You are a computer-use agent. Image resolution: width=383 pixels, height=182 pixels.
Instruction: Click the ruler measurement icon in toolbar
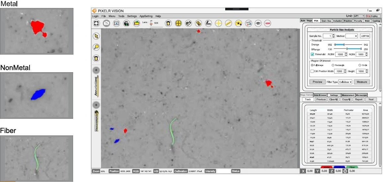click(188, 24)
